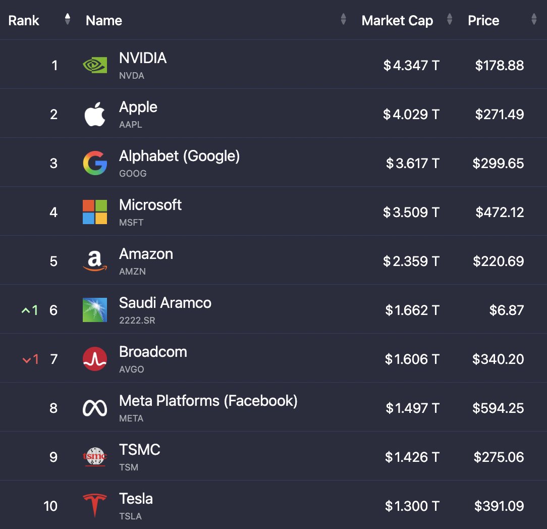Viewport: 547px width, 529px height.
Task: Click the $472.12 price value
Action: (500, 212)
